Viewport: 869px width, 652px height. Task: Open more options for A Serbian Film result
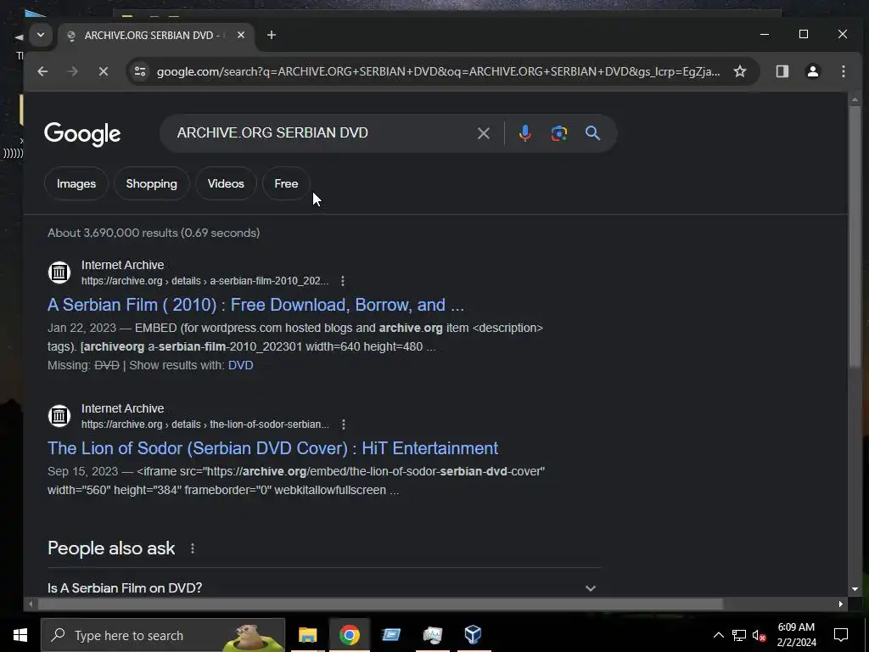click(x=343, y=281)
